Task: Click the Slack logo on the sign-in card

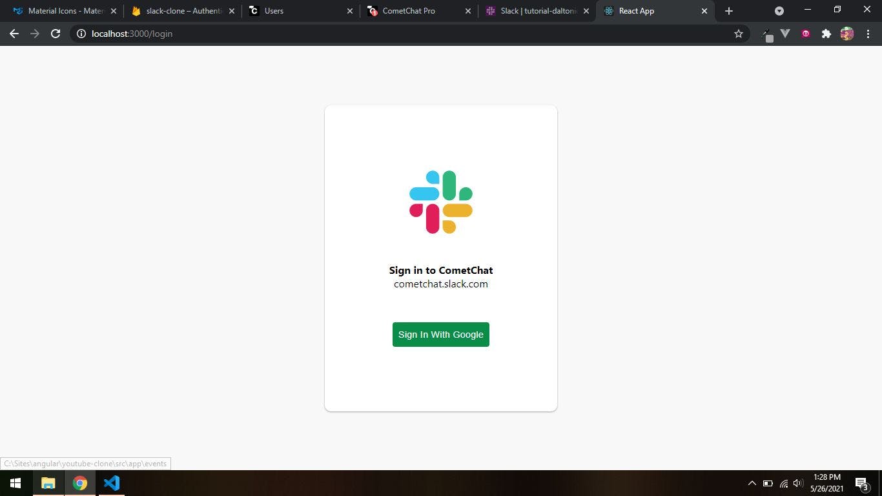Action: click(440, 201)
